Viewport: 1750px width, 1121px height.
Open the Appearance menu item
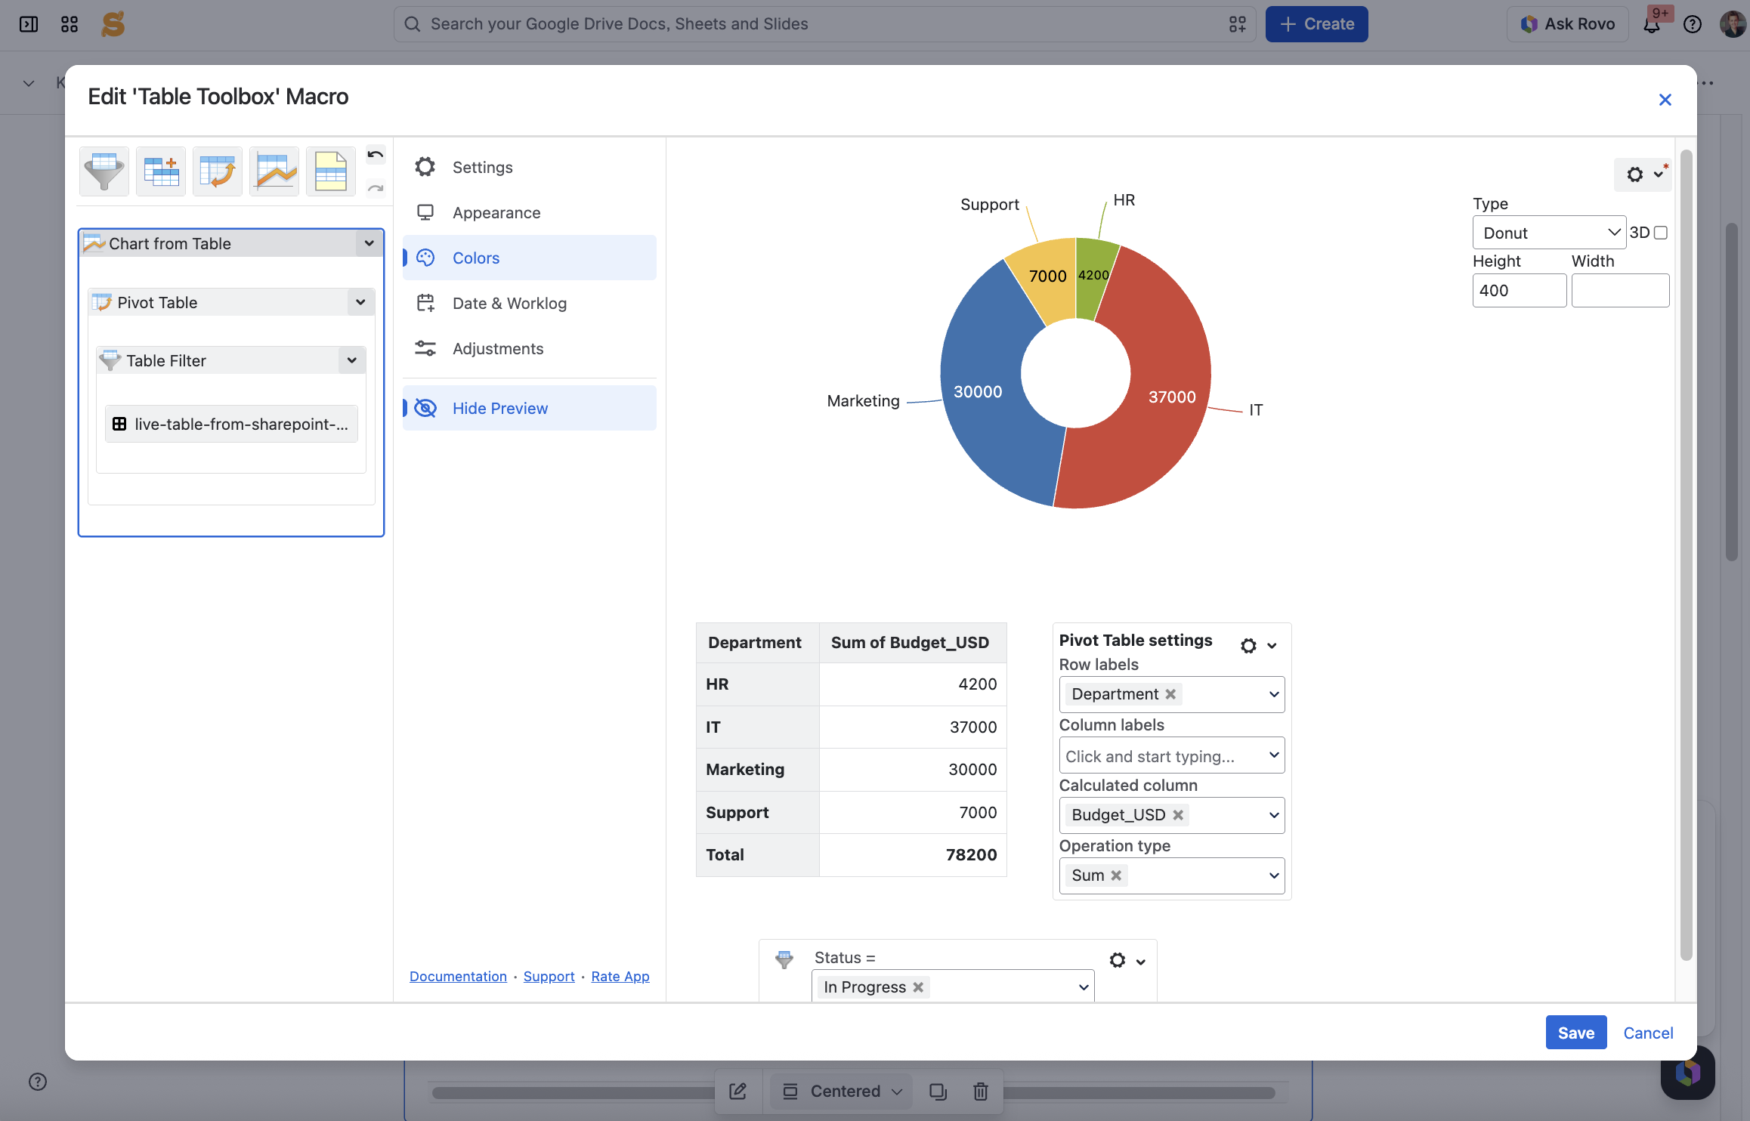(530, 212)
